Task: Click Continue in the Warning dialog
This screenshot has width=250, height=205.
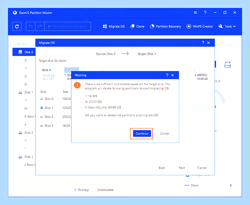Action: click(142, 133)
